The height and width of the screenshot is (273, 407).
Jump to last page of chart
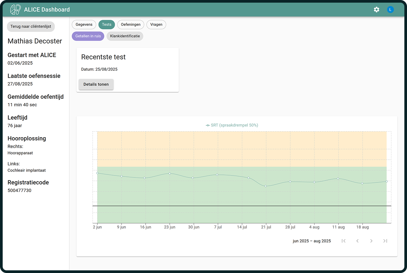[385, 241]
